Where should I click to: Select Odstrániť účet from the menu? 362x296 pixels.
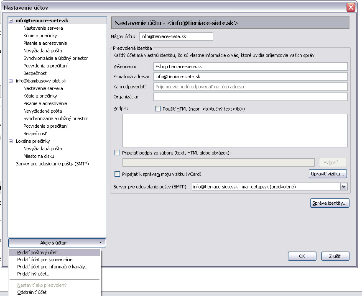pyautogui.click(x=32, y=292)
